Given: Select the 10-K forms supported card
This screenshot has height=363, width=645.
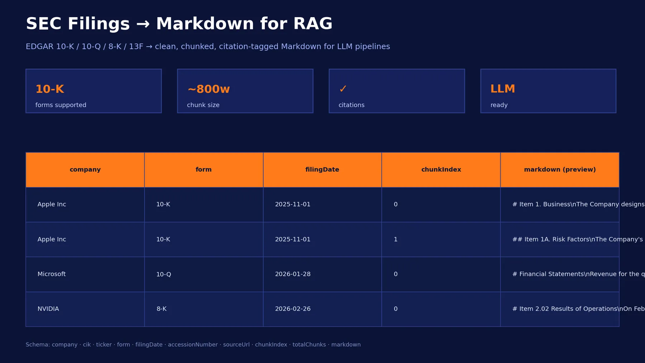Looking at the screenshot, I should click(94, 91).
